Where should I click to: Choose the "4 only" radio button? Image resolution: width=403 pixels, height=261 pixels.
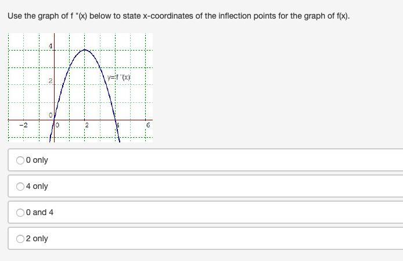pos(20,187)
